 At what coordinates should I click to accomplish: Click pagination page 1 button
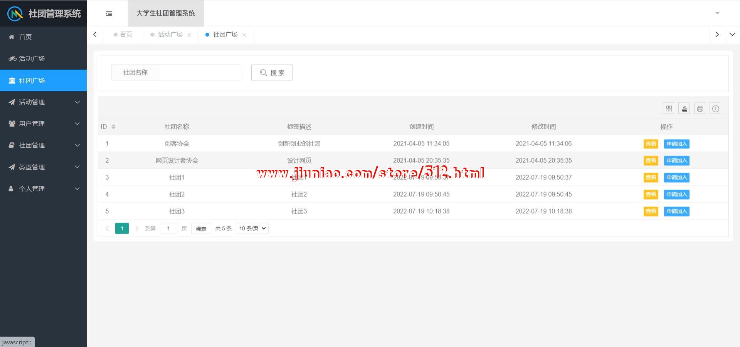coord(122,229)
